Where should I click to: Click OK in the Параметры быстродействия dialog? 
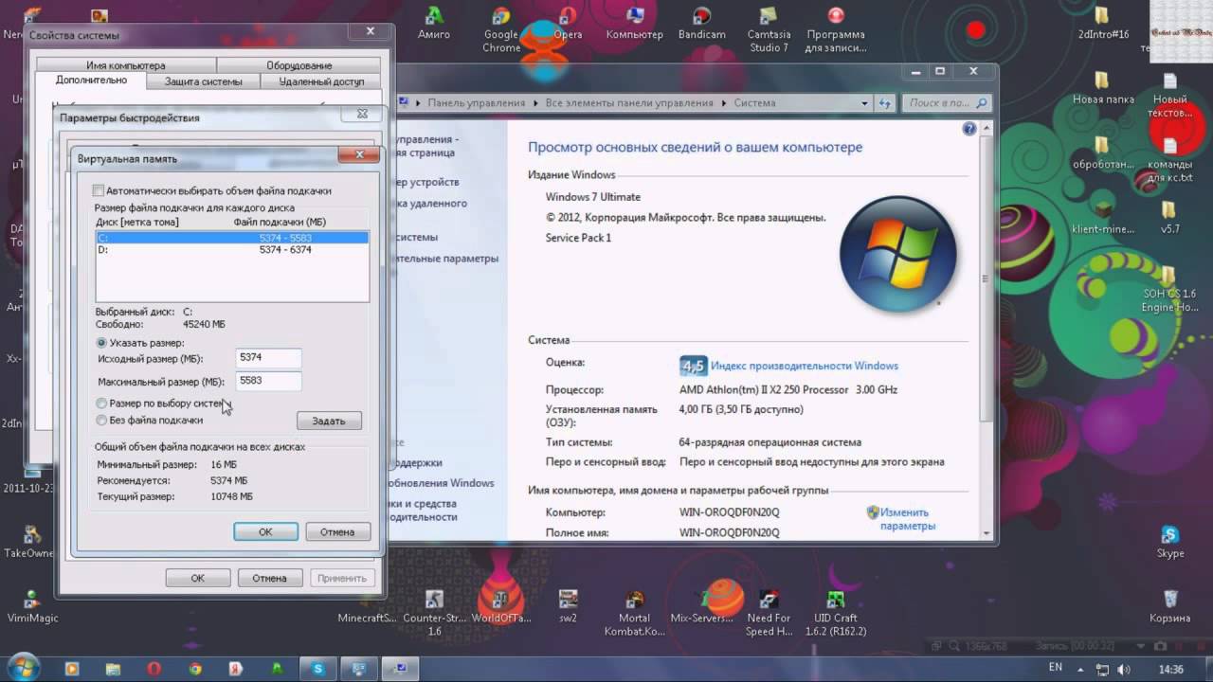197,578
